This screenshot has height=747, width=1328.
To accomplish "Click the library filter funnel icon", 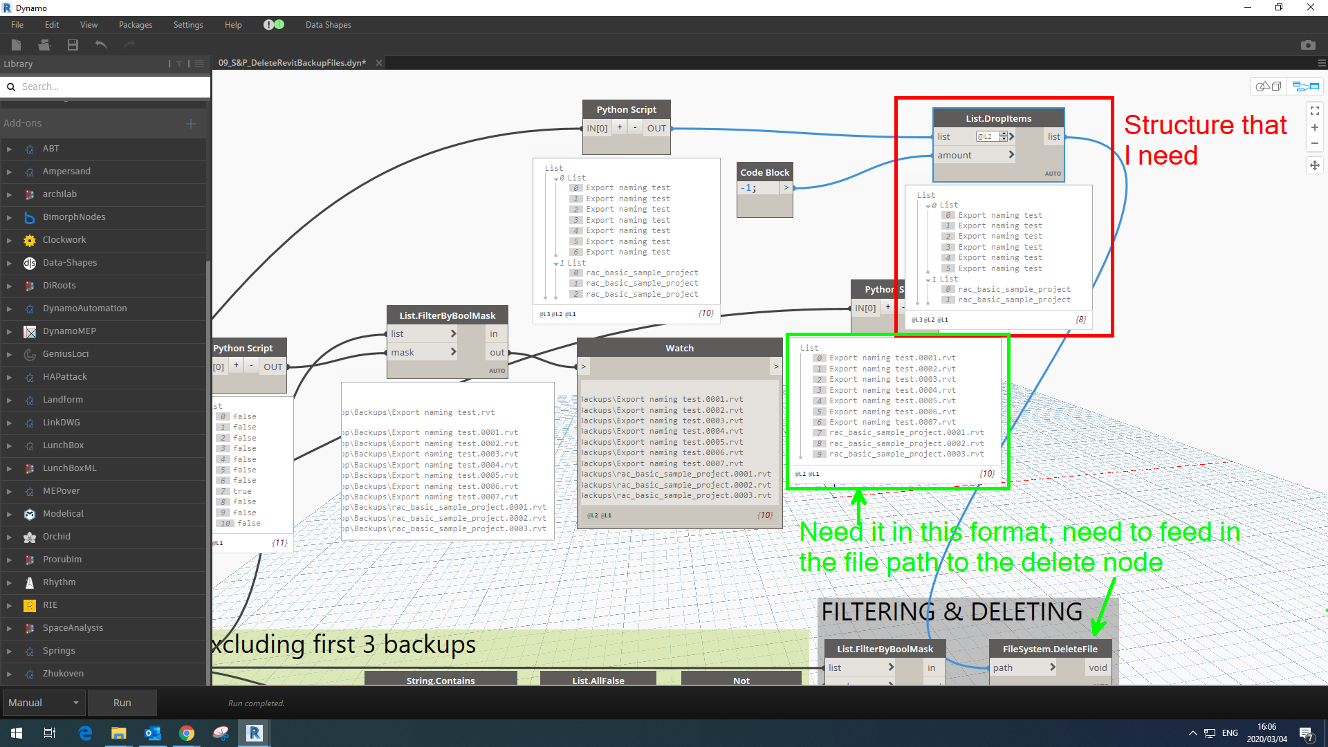I will pyautogui.click(x=179, y=64).
